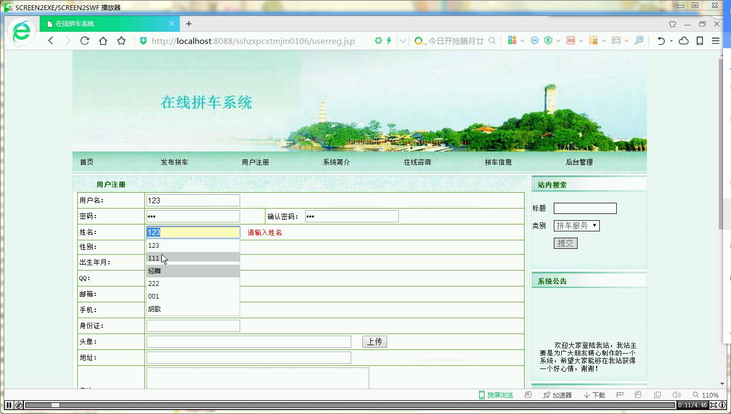Choose autocomplete suggestion 轻舞
731x414 pixels.
[193, 271]
